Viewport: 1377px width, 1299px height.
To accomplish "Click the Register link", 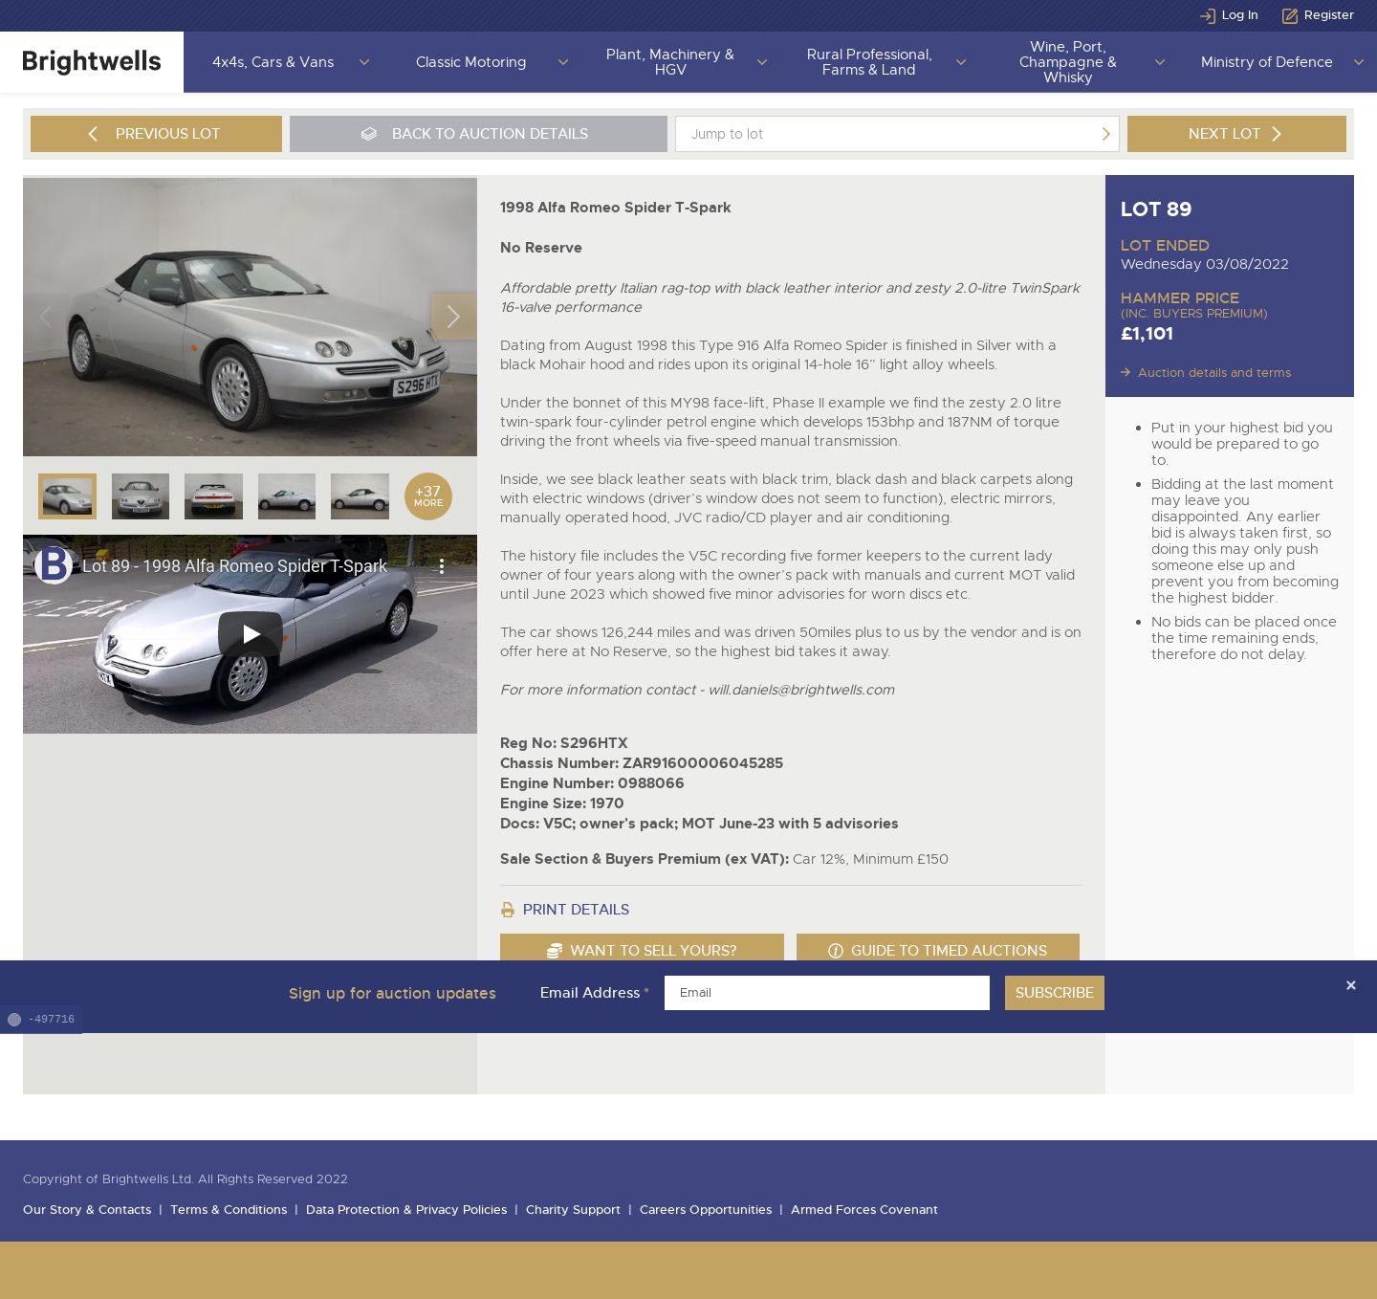I will coord(1329,15).
